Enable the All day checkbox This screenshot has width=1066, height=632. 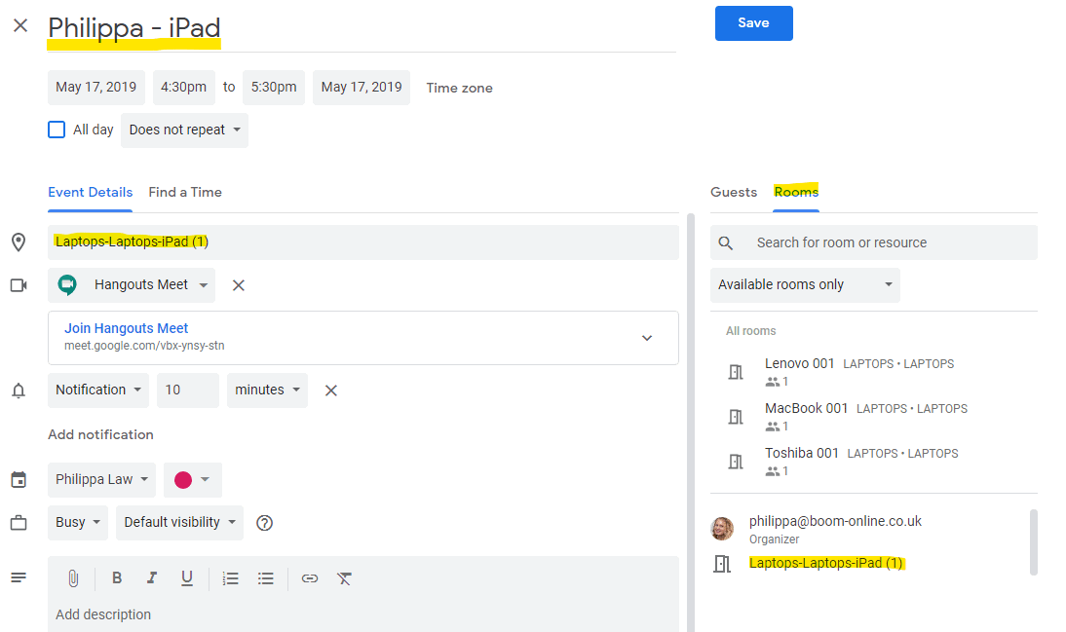pos(56,129)
